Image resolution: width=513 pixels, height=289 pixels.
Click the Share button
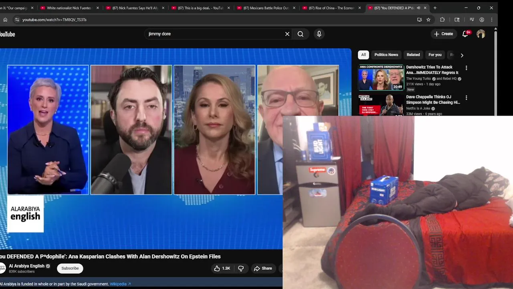[263, 269]
